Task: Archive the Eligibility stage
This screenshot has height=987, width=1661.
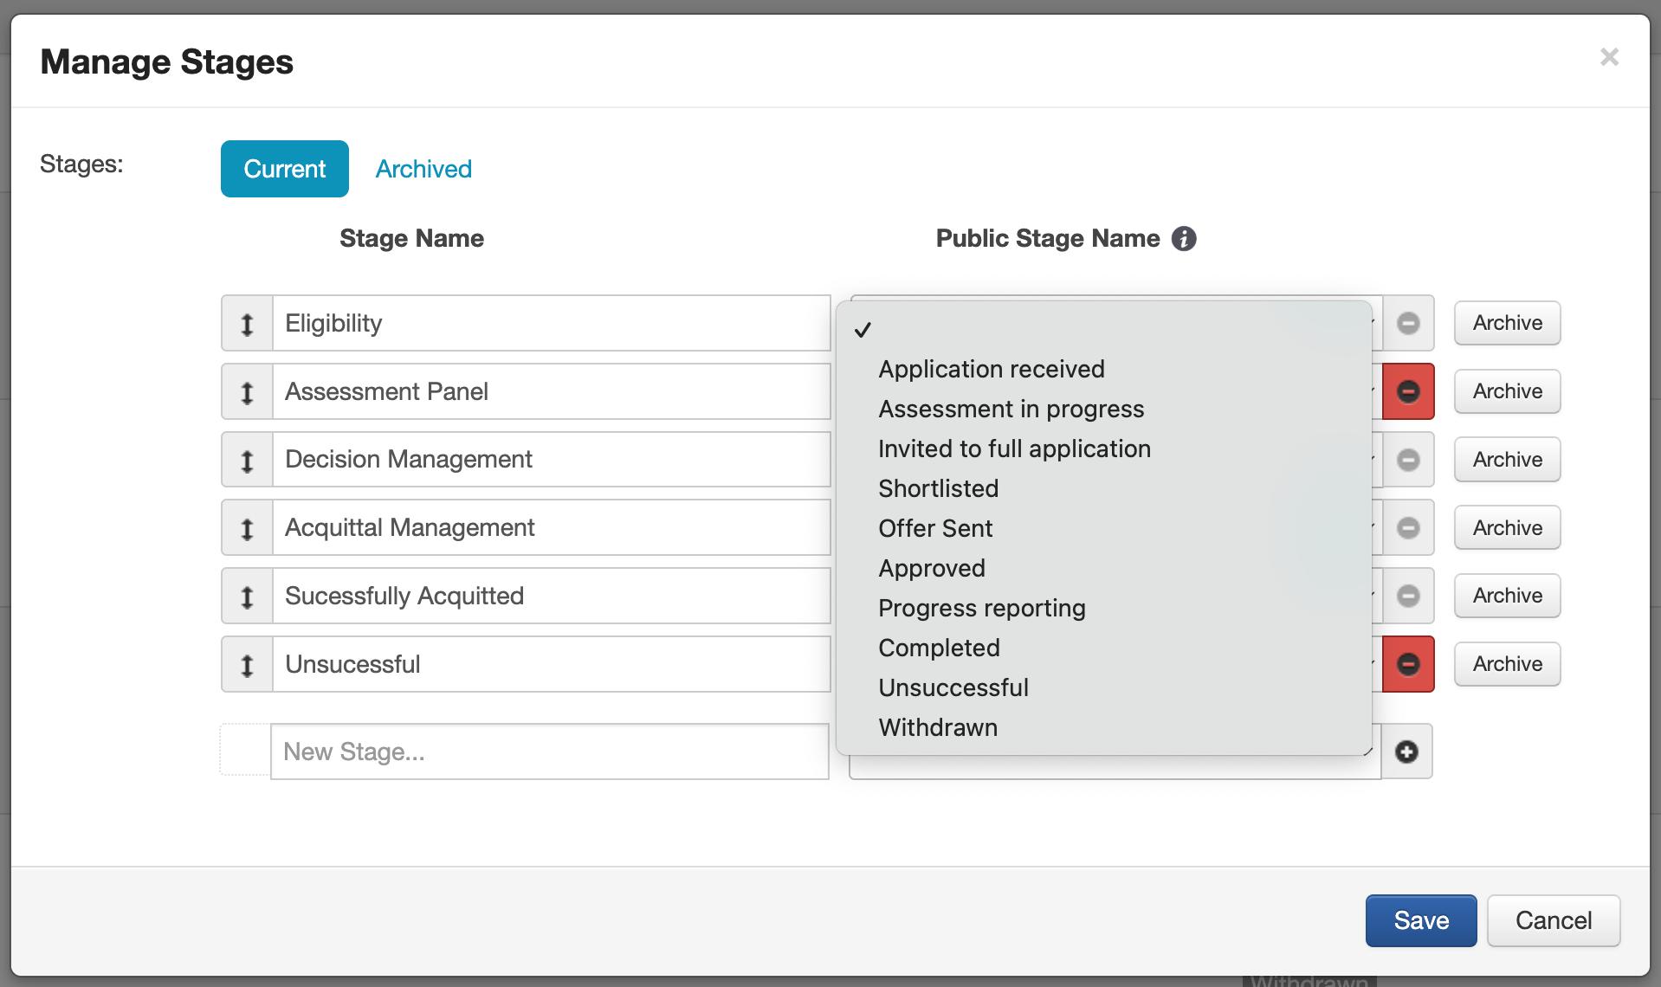Action: click(1507, 324)
